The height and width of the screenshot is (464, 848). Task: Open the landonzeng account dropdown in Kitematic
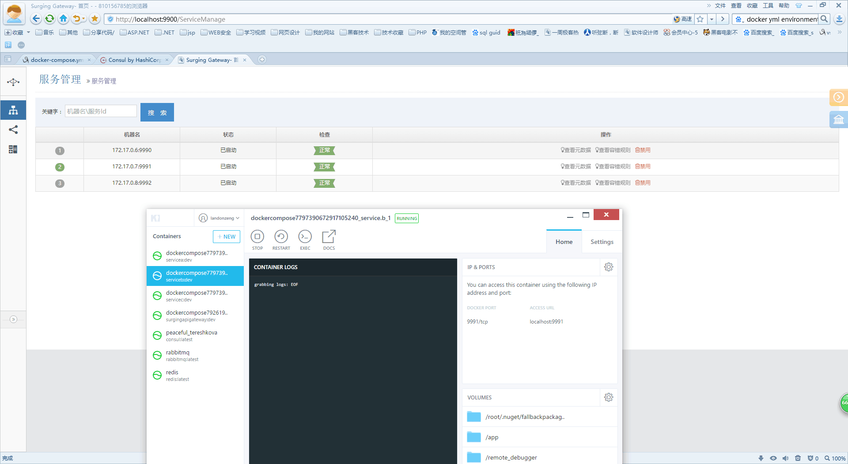point(219,218)
